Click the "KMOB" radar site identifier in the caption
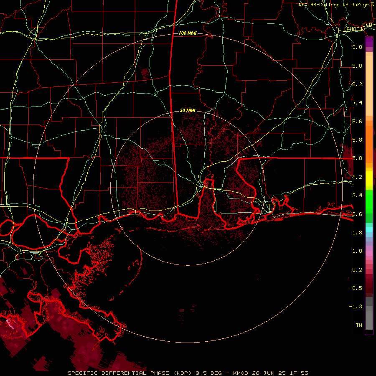The width and height of the screenshot is (376, 376). click(241, 373)
